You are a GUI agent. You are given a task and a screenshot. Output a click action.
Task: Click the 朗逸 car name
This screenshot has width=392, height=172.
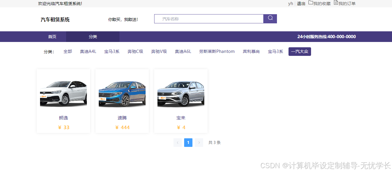63,118
